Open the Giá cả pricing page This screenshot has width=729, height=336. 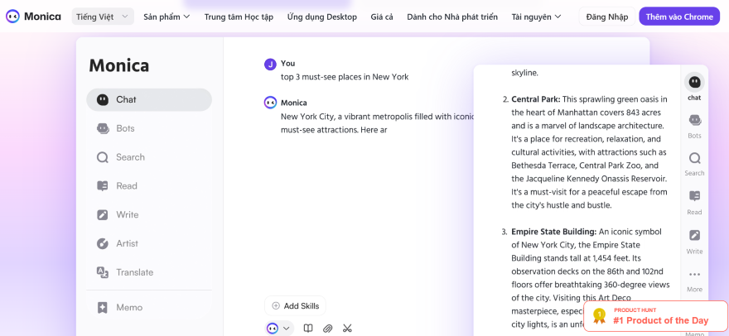[382, 17]
